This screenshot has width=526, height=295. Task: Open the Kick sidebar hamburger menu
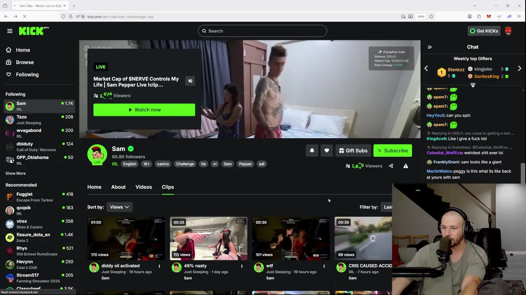pyautogui.click(x=10, y=31)
